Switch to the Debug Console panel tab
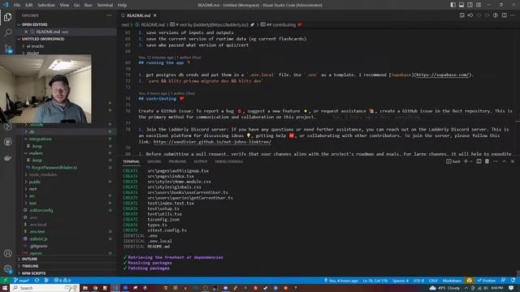Screen dimensions: 520x292 229,161
